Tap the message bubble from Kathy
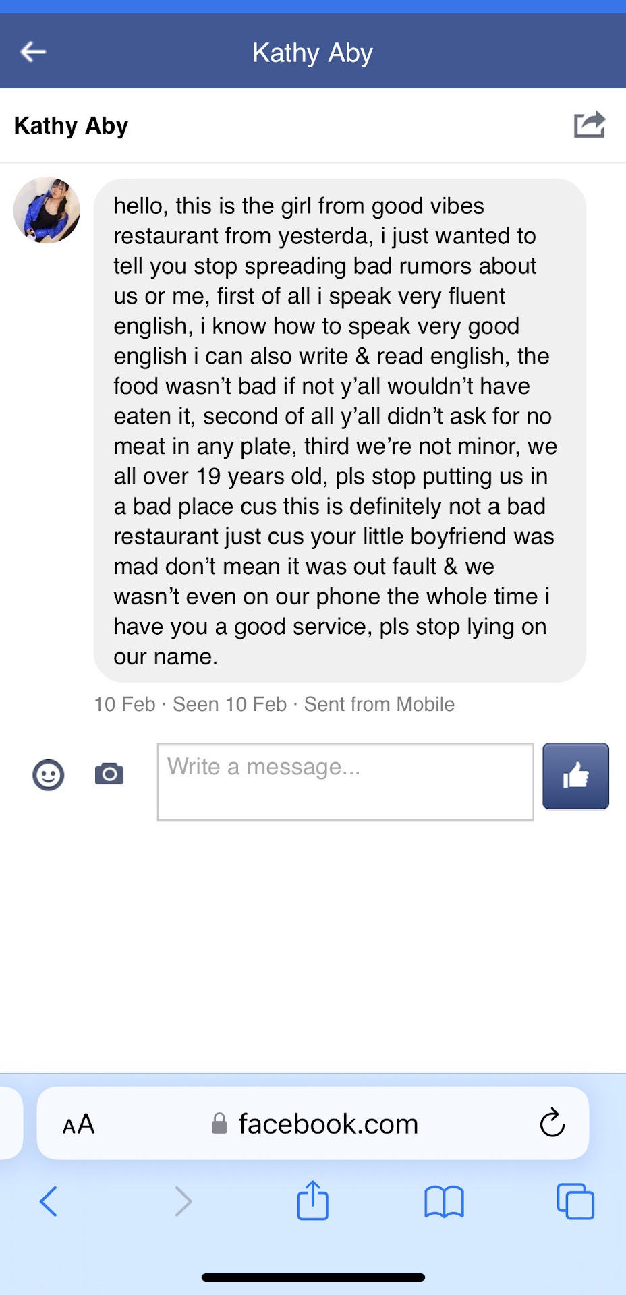Image resolution: width=626 pixels, height=1295 pixels. pos(339,430)
